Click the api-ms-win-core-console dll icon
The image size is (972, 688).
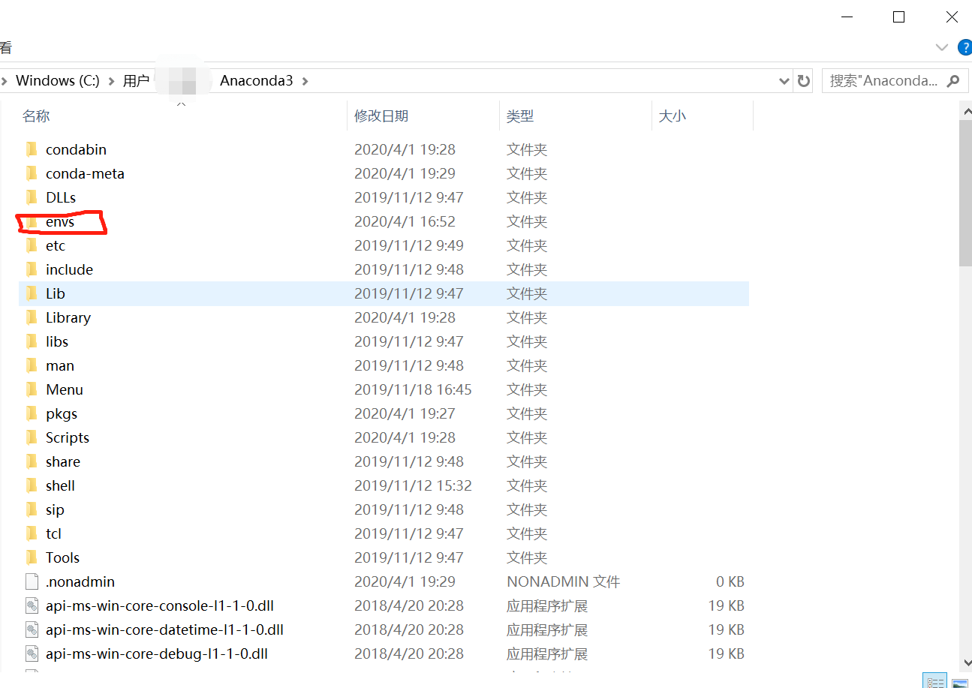[32, 605]
